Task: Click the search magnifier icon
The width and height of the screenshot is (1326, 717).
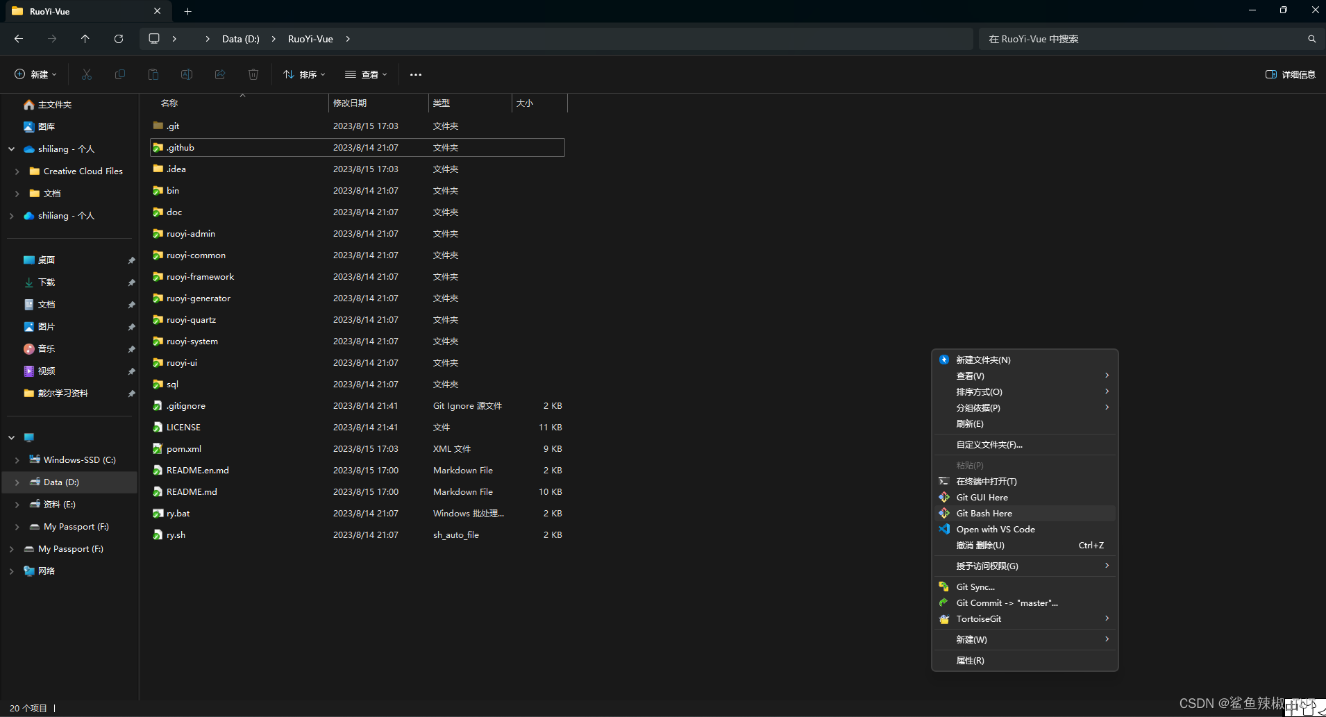Action: click(x=1311, y=39)
